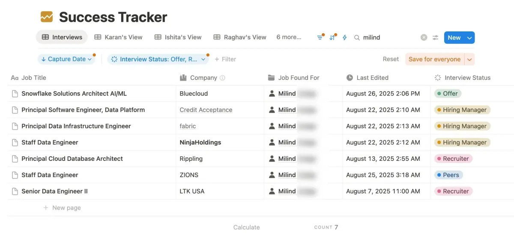This screenshot has width=514, height=249.
Task: Open the sort options icon
Action: 332,38
